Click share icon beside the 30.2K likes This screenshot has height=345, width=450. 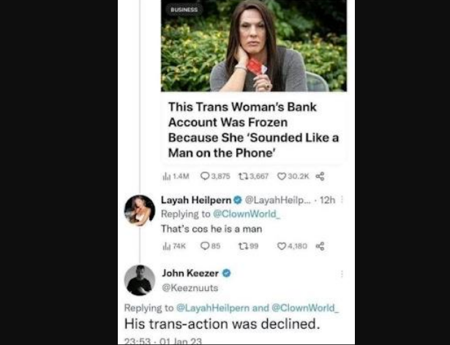click(x=320, y=176)
